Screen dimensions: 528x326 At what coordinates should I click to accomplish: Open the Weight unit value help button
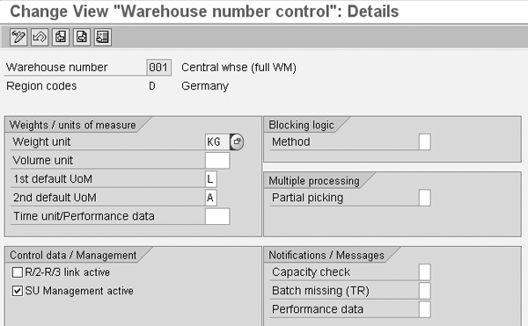tap(237, 141)
